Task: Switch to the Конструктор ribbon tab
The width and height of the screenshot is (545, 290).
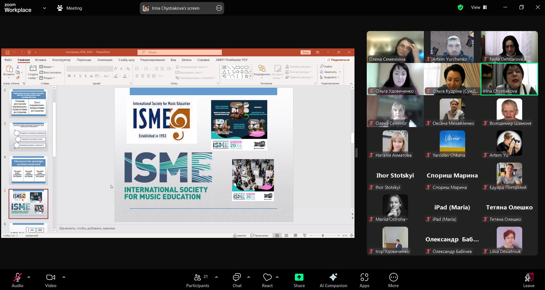Action: point(61,60)
